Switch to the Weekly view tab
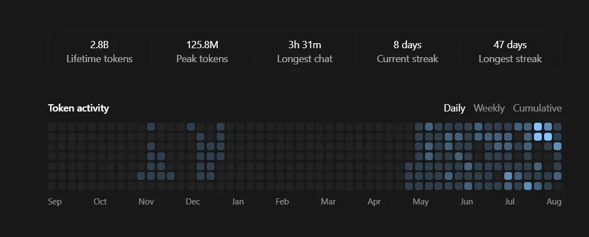Viewport: 589px width, 237px height. tap(489, 108)
